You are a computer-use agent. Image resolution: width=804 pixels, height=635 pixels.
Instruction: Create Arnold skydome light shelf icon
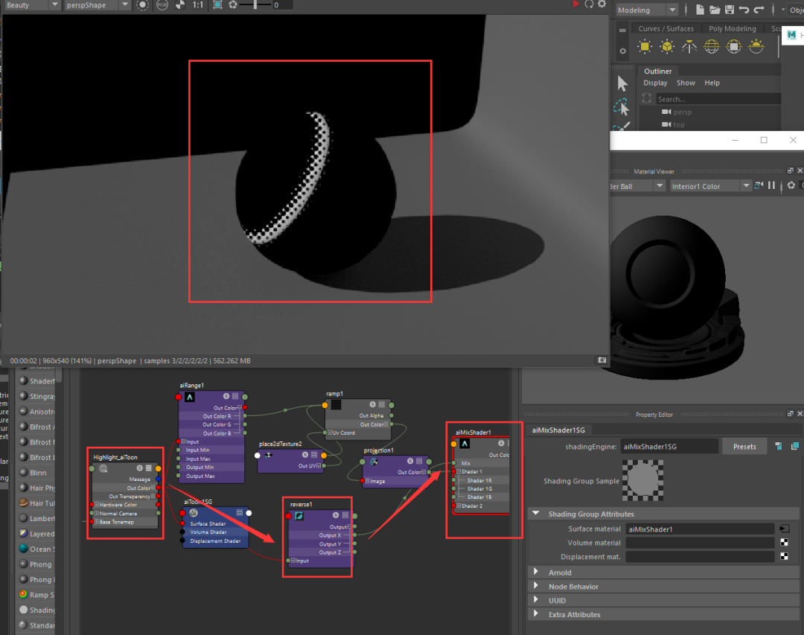712,47
